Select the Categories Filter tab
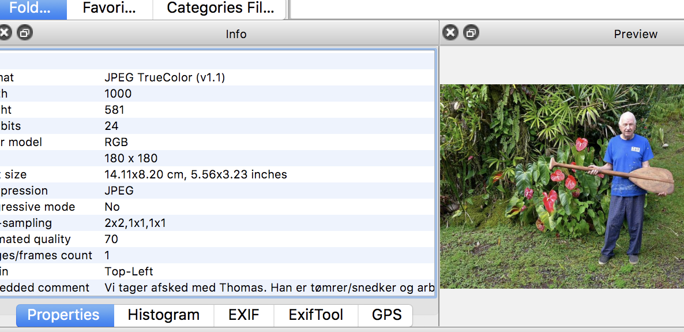The height and width of the screenshot is (332, 684). pos(219,9)
